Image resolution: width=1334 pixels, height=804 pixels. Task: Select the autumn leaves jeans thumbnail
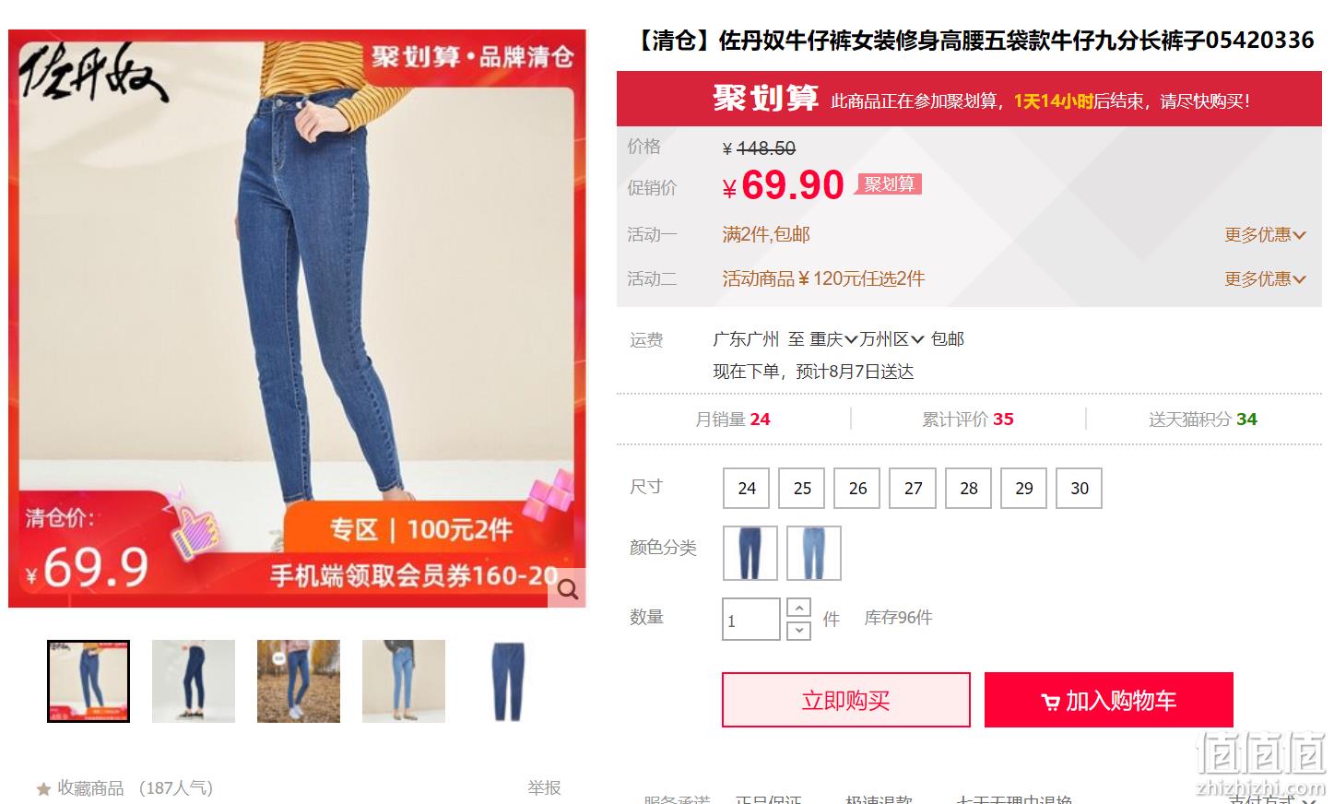pos(298,680)
